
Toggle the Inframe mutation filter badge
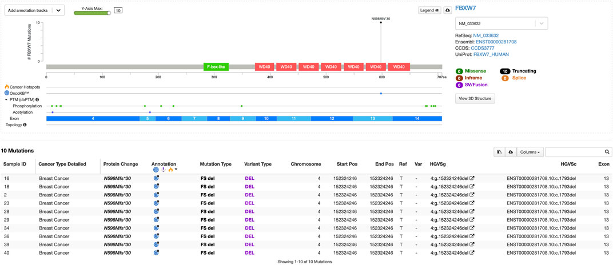tap(459, 78)
